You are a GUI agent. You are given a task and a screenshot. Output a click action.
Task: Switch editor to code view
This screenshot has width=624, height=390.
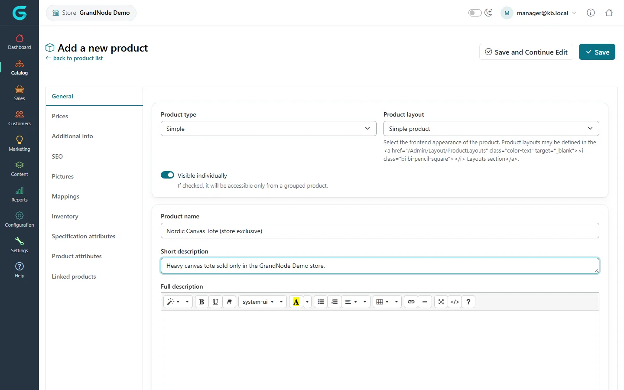pyautogui.click(x=455, y=302)
